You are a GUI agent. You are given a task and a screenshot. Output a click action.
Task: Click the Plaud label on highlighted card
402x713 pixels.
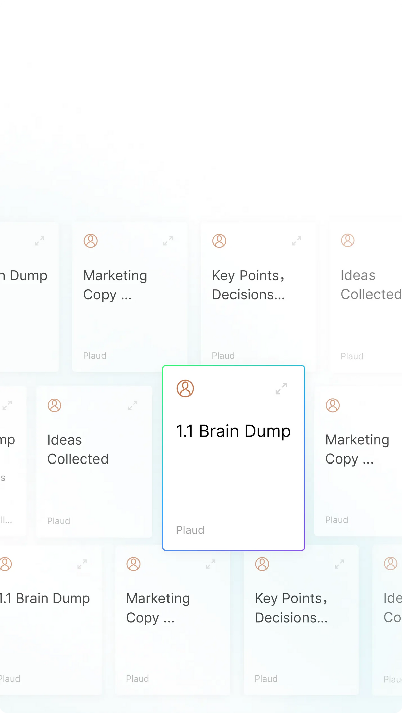click(190, 530)
